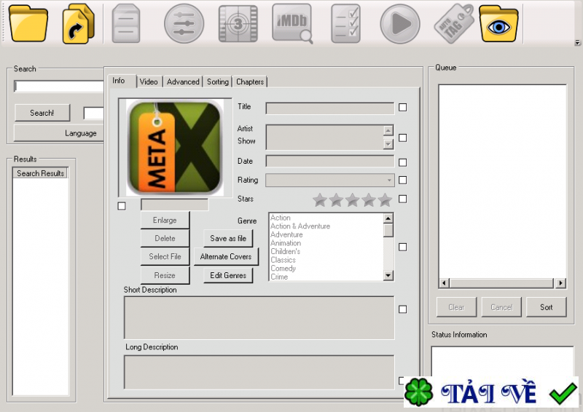Image resolution: width=583 pixels, height=412 pixels.
Task: Click Artist field scroll down arrow
Action: point(388,144)
